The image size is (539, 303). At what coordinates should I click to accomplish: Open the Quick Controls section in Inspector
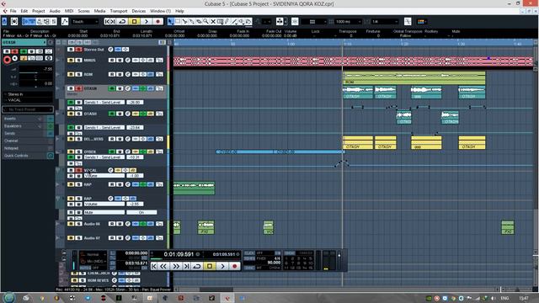point(28,156)
